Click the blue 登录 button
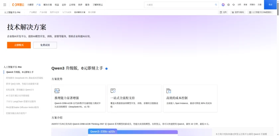 pyautogui.click(x=270, y=5)
